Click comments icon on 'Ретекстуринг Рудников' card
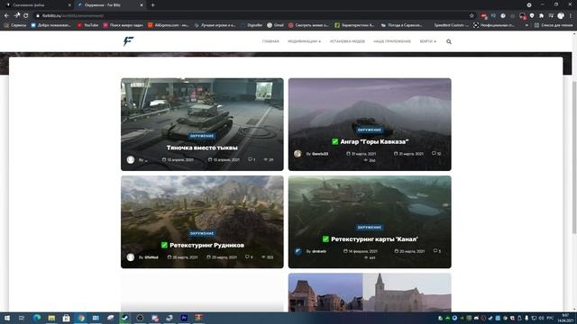This screenshot has width=577, height=324. [x=247, y=256]
